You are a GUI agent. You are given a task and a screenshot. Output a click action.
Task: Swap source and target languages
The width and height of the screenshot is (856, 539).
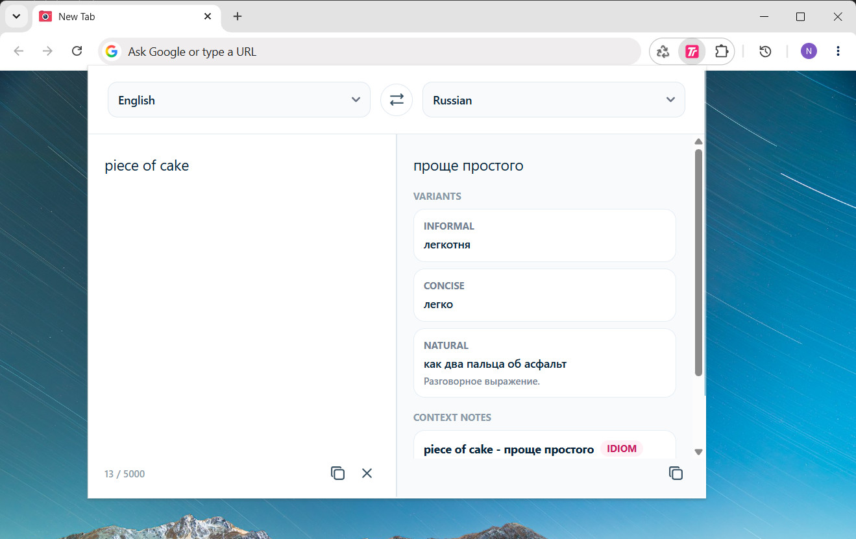[396, 100]
